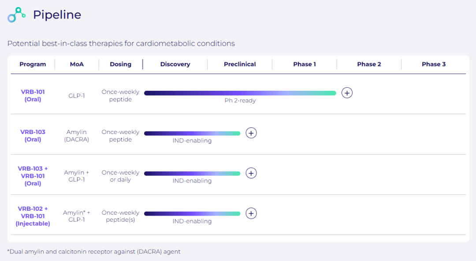Select the VRB-102 + VRB-101 (Injectable) program

(33, 216)
